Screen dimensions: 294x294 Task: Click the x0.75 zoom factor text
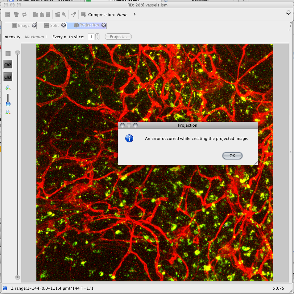tap(278, 288)
